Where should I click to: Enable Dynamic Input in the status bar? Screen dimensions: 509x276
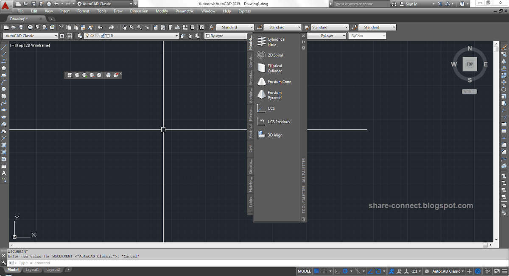[x=370, y=271]
